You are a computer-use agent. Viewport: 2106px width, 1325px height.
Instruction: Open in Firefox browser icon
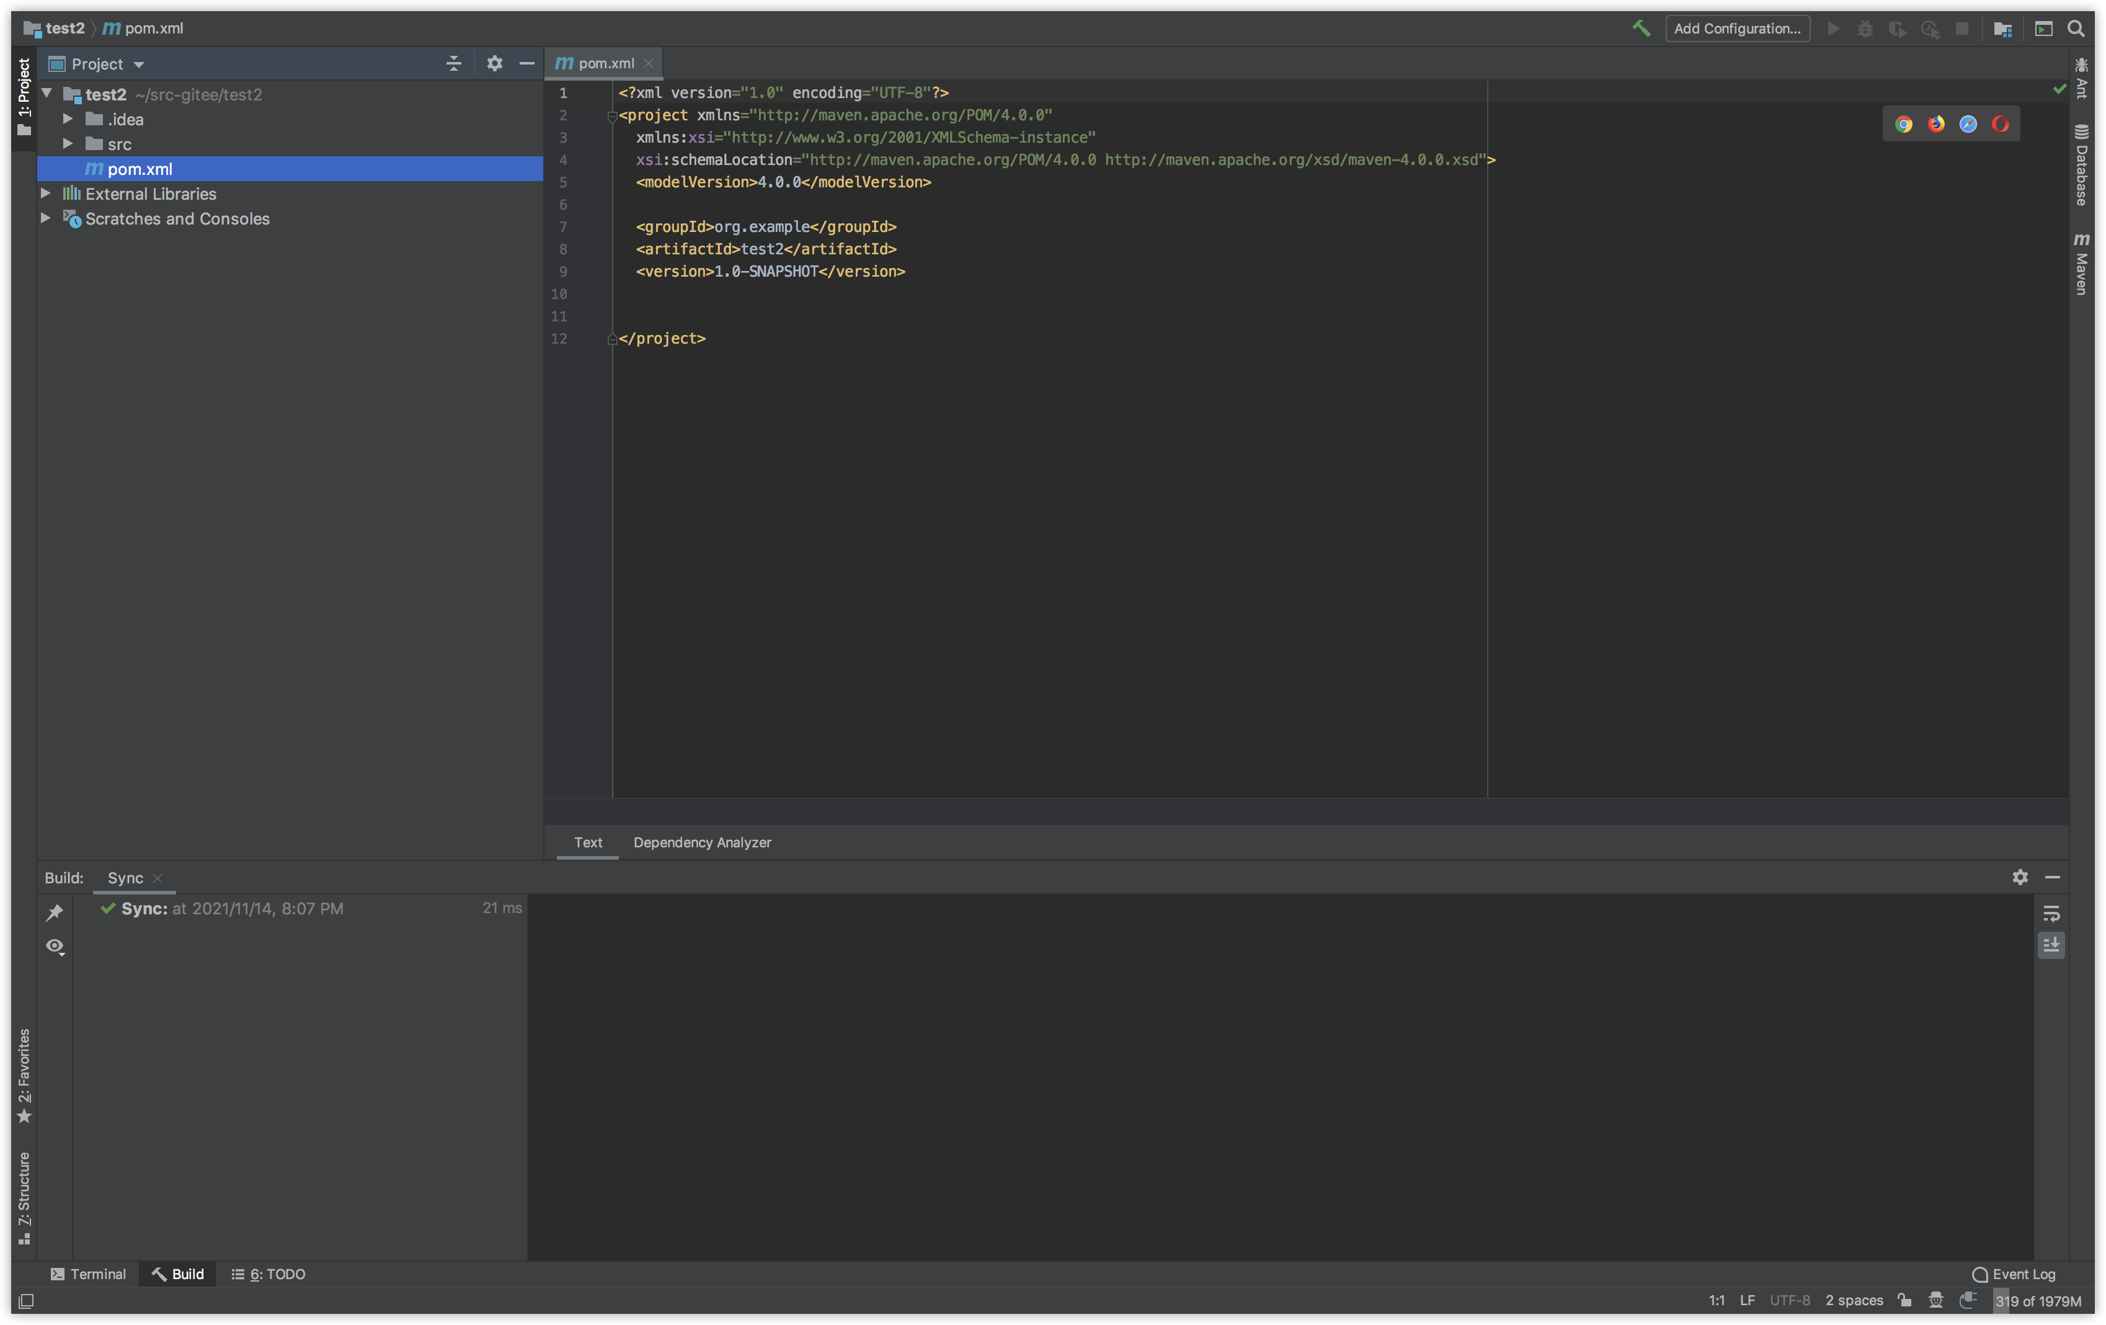tap(1936, 124)
